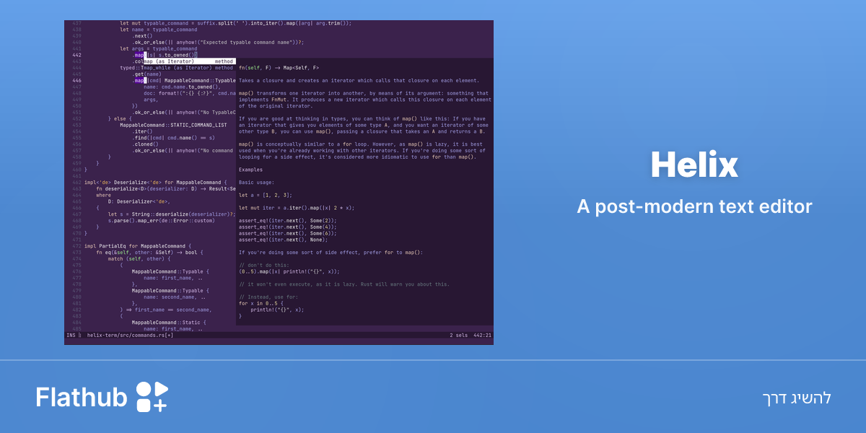Click the '// don't do this:' comment line
This screenshot has height=433, width=866.
[263, 265]
